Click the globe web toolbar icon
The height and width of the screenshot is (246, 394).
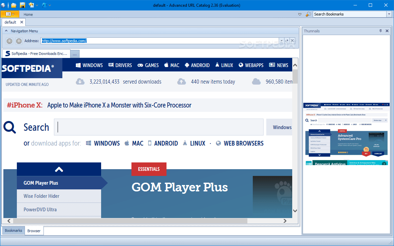[44, 5]
